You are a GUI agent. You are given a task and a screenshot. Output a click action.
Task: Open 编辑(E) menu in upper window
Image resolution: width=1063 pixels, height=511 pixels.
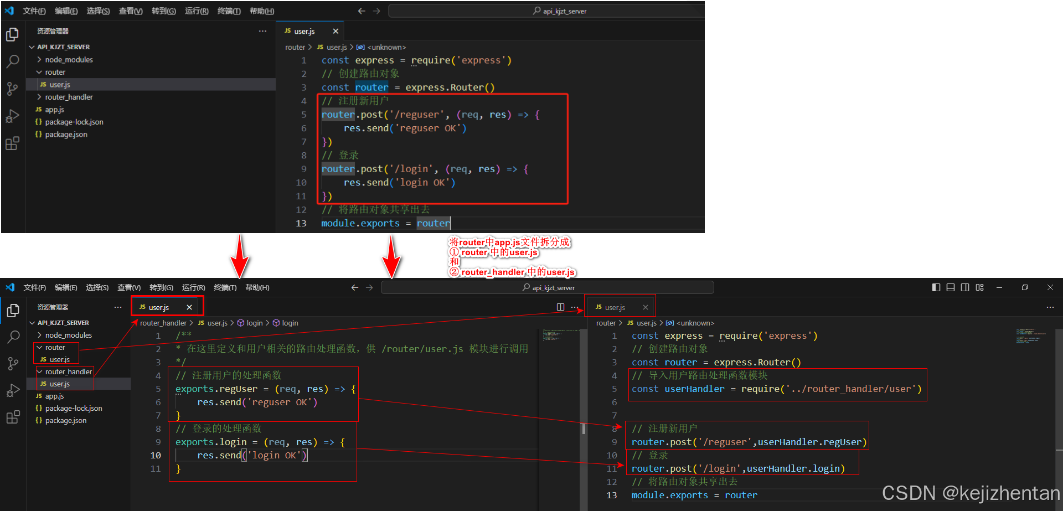[66, 11]
